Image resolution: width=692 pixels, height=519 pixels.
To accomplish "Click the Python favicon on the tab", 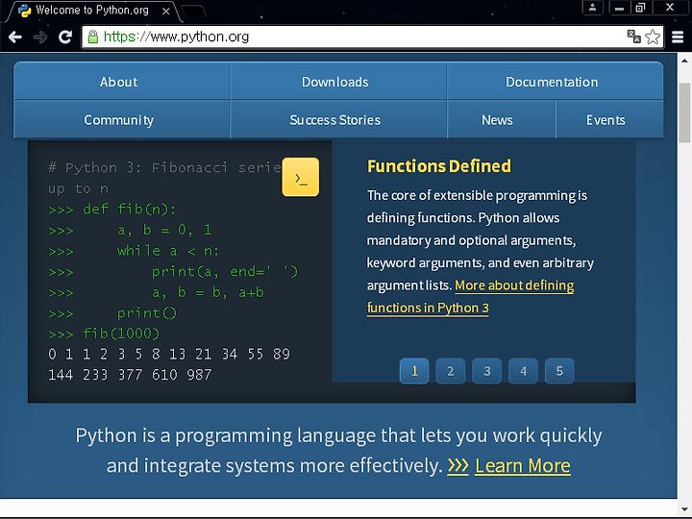I will (x=25, y=11).
